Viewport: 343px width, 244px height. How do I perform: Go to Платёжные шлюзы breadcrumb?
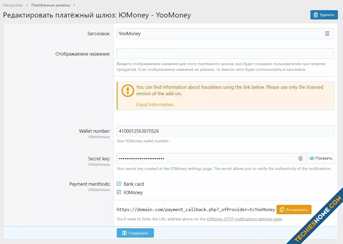[x=50, y=5]
